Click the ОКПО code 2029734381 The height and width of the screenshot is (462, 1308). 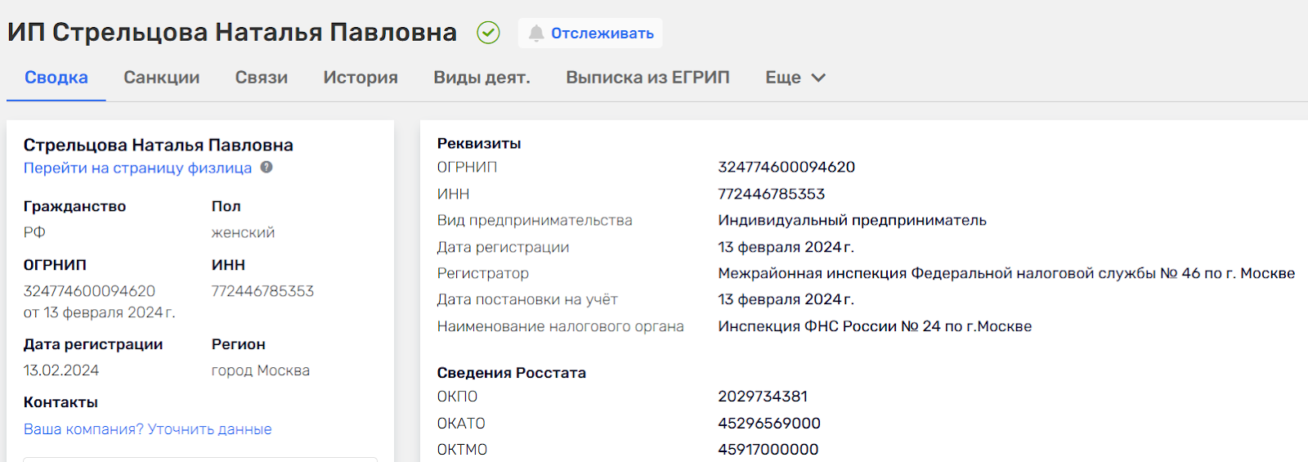(763, 397)
